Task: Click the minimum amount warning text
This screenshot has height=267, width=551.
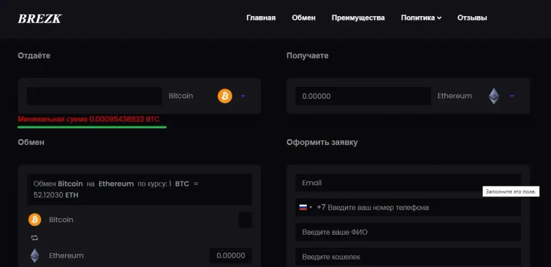Action: point(89,119)
